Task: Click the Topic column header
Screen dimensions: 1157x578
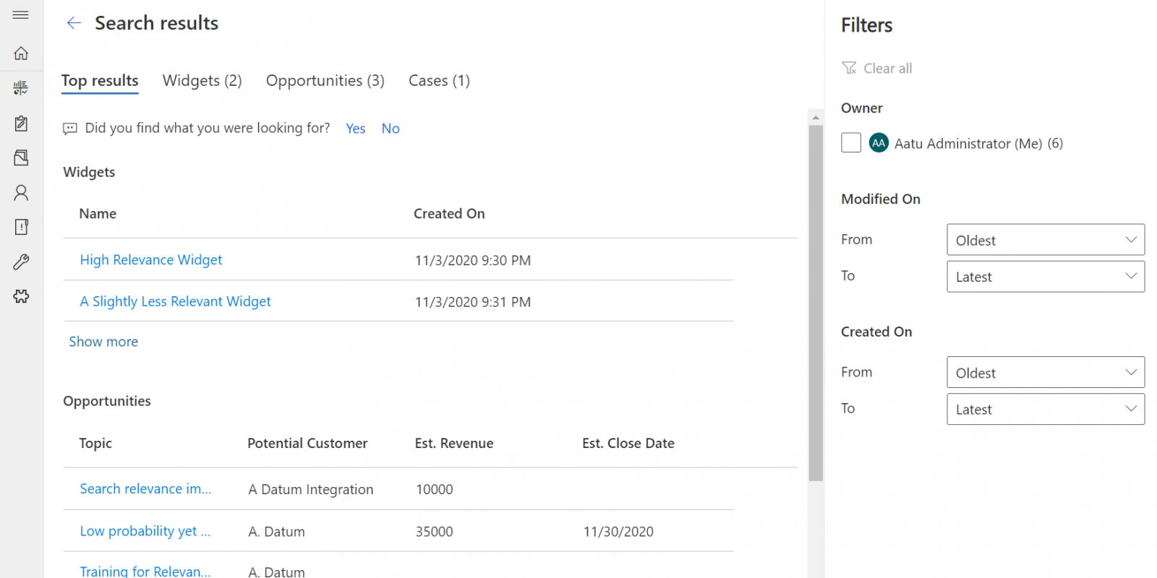Action: tap(95, 444)
